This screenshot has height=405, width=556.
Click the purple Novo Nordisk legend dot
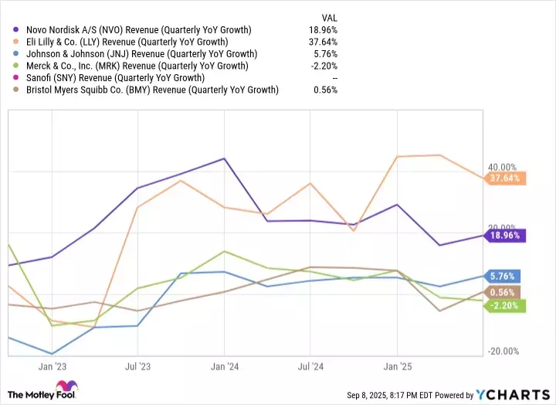coord(16,30)
